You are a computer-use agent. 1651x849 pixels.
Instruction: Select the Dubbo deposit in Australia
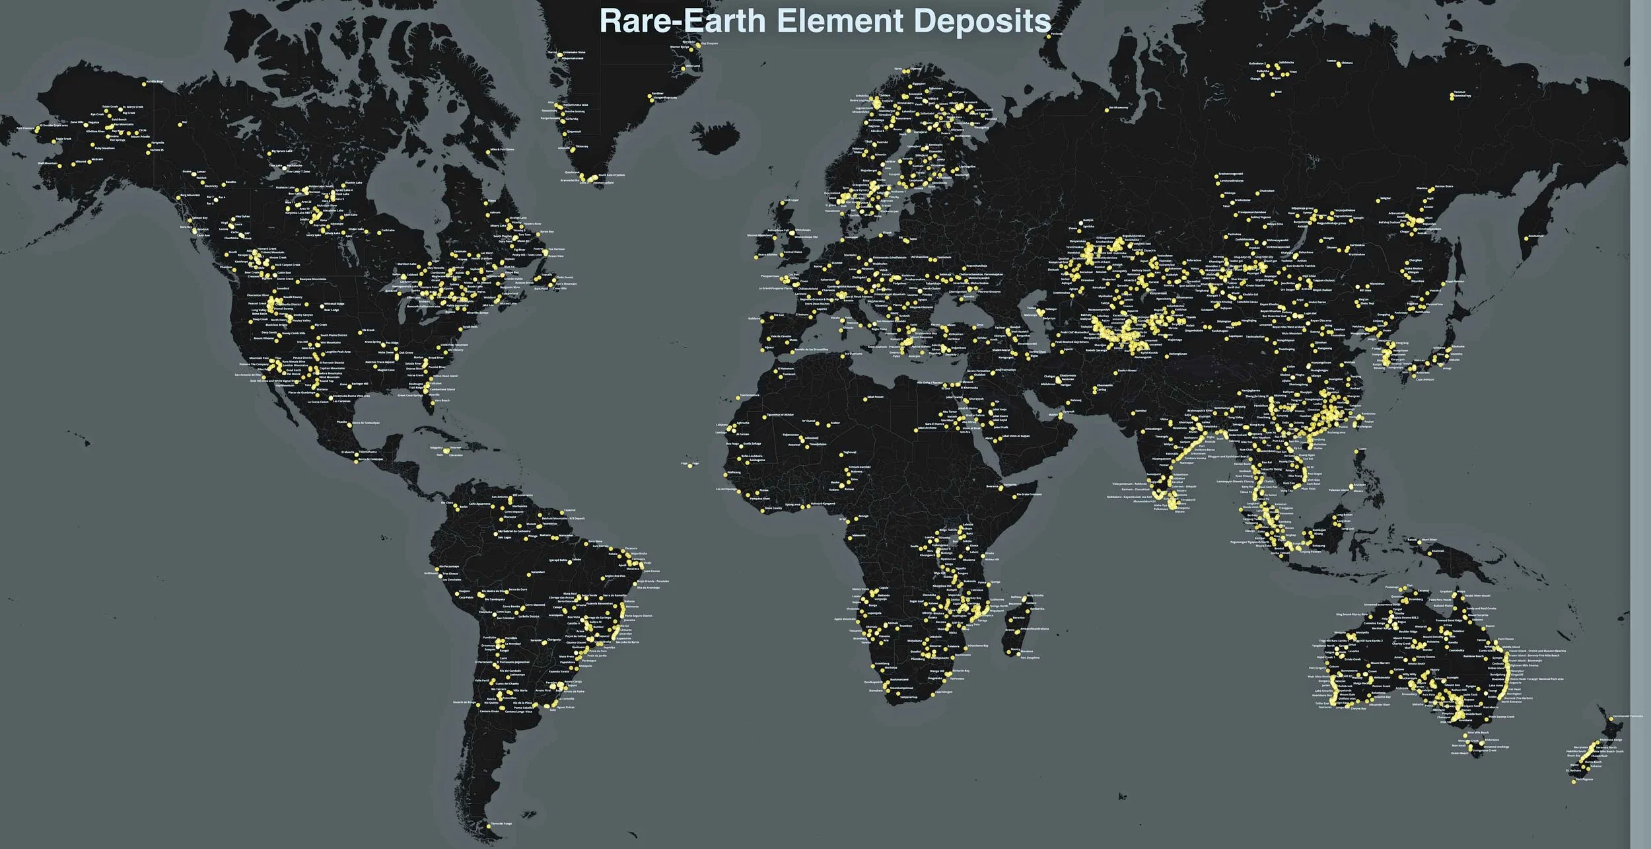click(1486, 694)
